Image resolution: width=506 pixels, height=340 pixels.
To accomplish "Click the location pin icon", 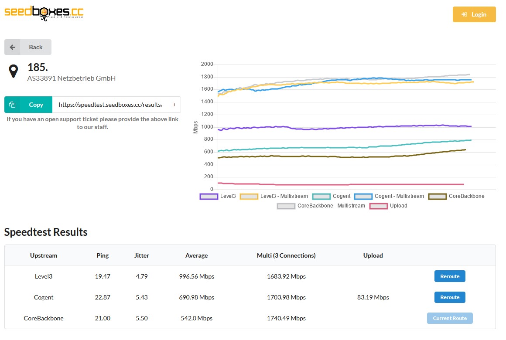I will pyautogui.click(x=13, y=71).
